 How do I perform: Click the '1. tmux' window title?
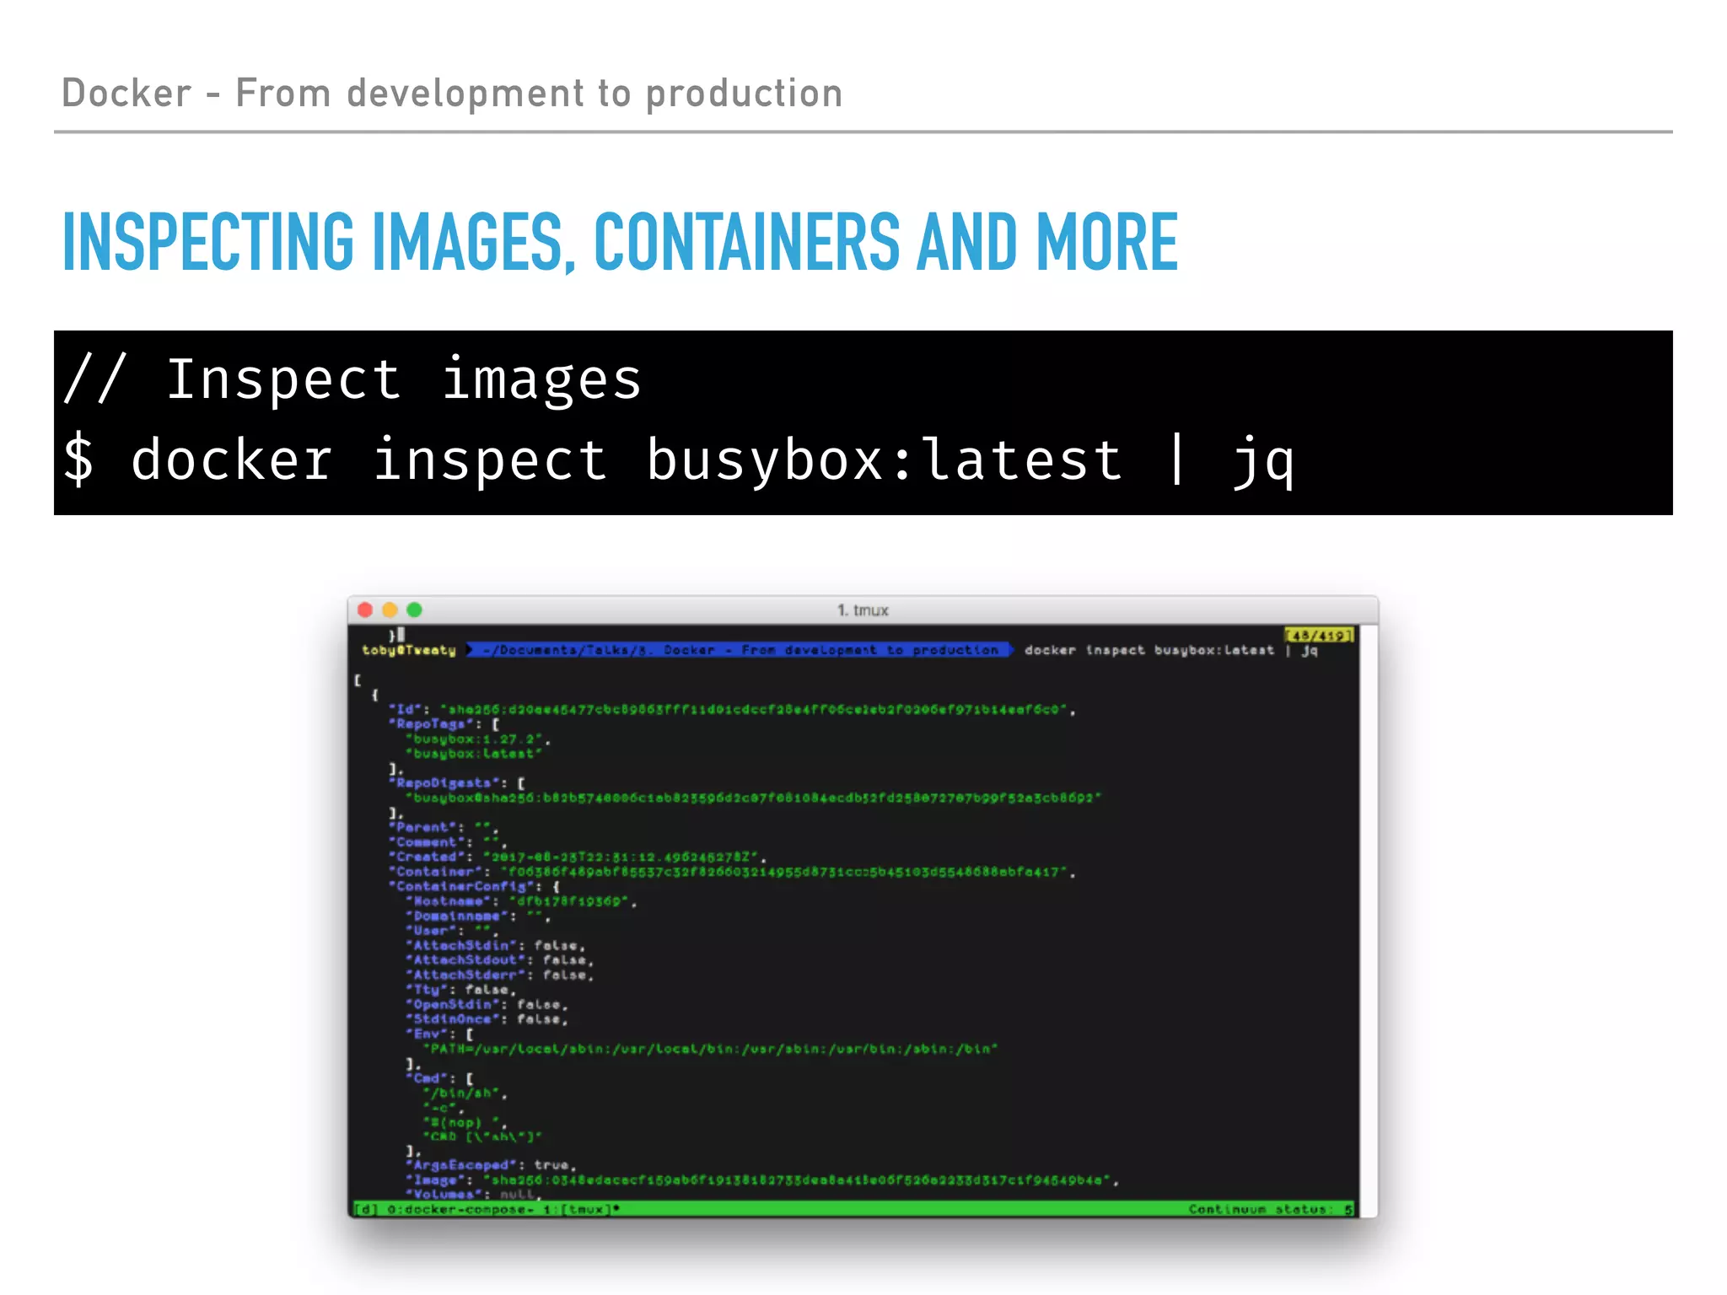tap(863, 610)
